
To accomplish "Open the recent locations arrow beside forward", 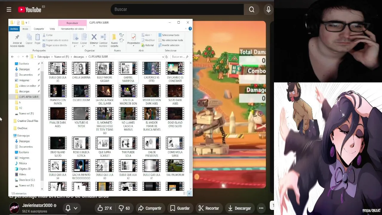I will pyautogui.click(x=22, y=57).
